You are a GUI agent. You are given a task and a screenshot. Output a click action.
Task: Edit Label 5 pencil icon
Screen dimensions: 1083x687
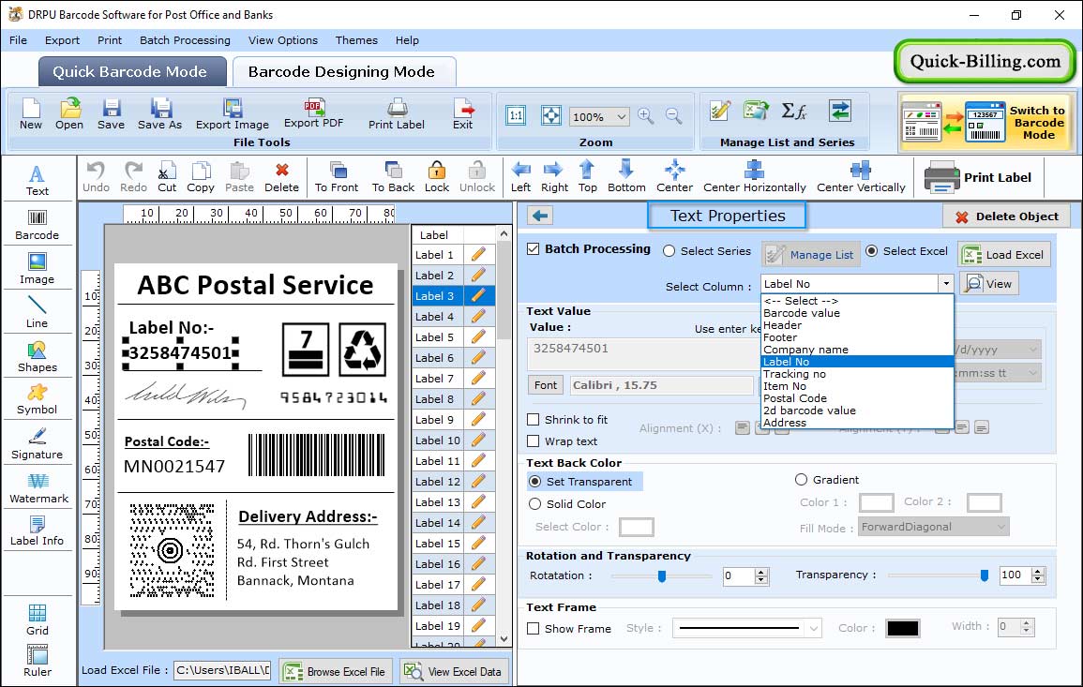[x=478, y=337]
